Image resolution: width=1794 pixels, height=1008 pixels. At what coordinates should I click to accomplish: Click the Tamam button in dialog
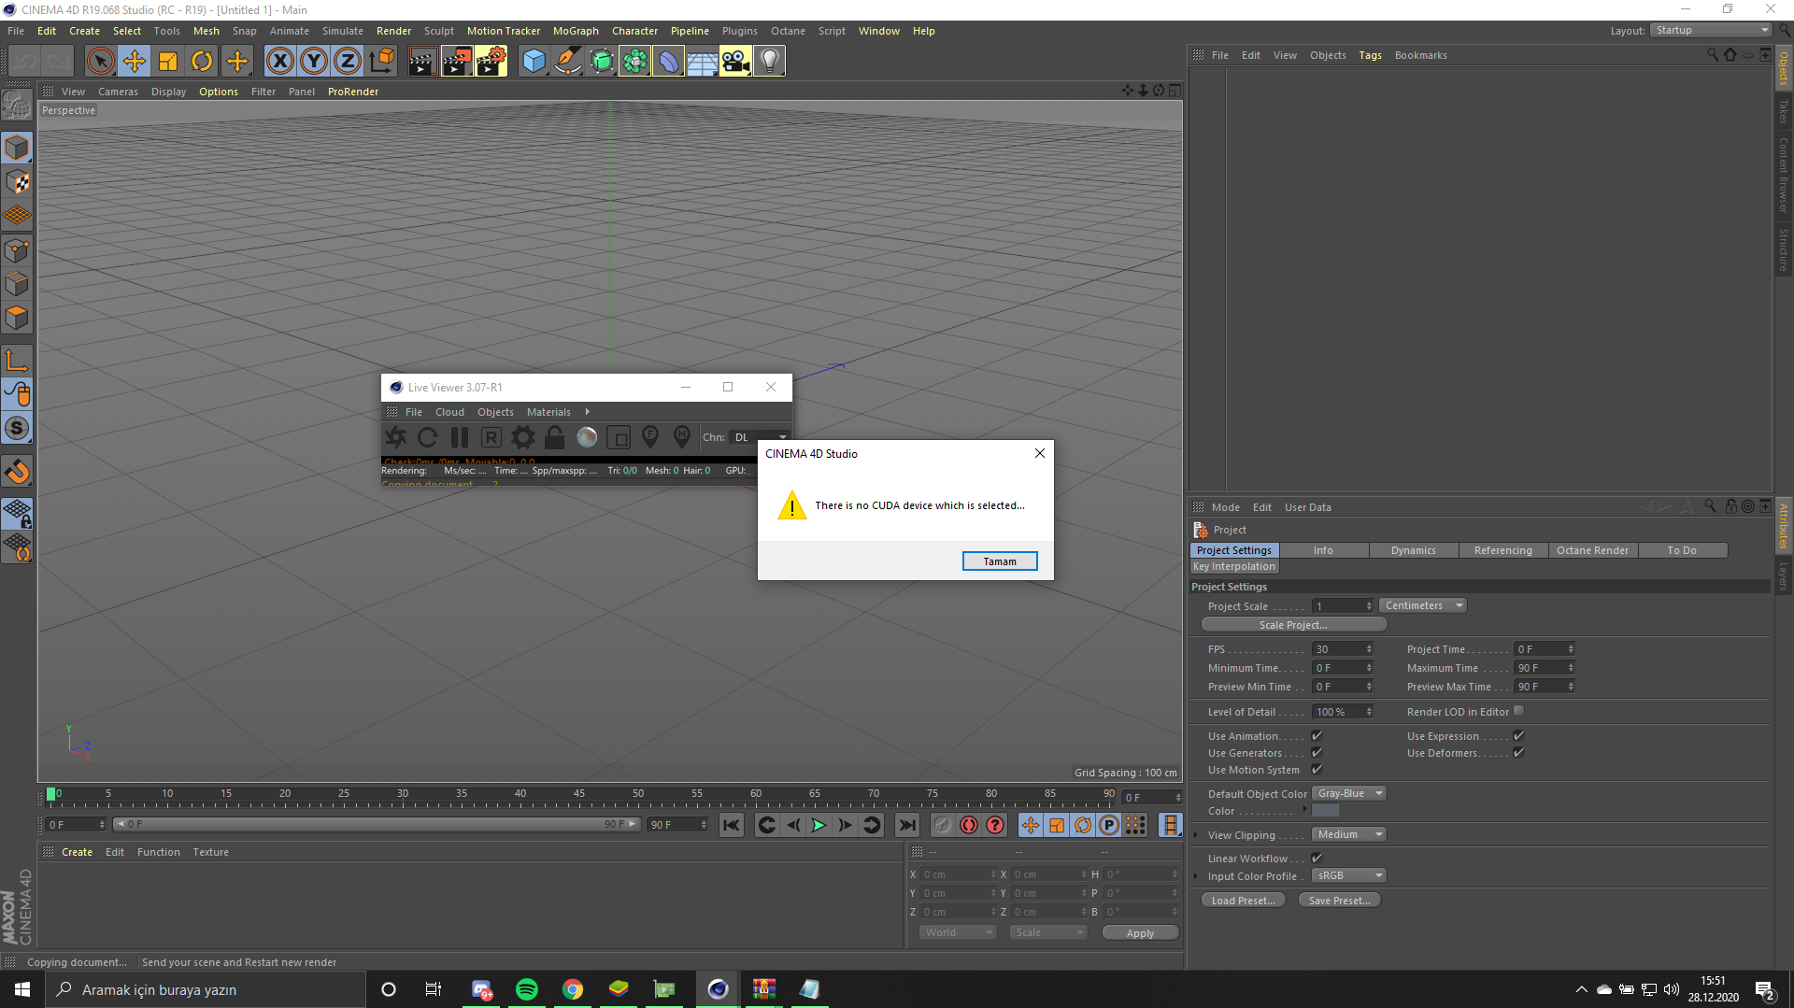pos(999,561)
